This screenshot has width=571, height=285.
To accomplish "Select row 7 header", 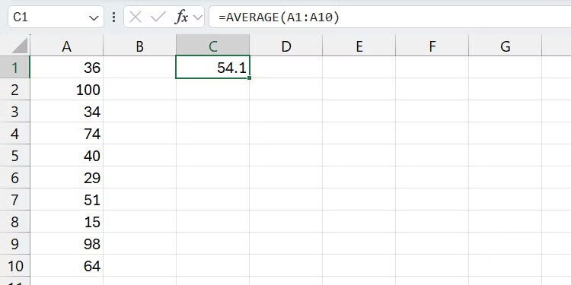I will point(15,200).
